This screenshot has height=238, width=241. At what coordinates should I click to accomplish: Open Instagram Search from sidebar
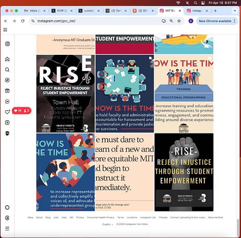pyautogui.click(x=7, y=70)
